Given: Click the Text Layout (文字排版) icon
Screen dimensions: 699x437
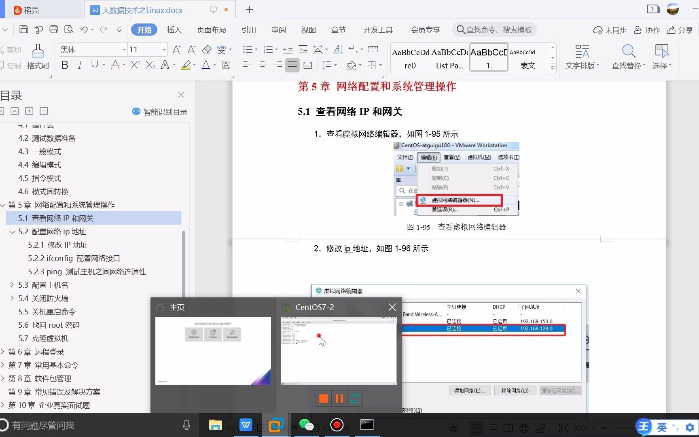Looking at the screenshot, I should click(582, 51).
